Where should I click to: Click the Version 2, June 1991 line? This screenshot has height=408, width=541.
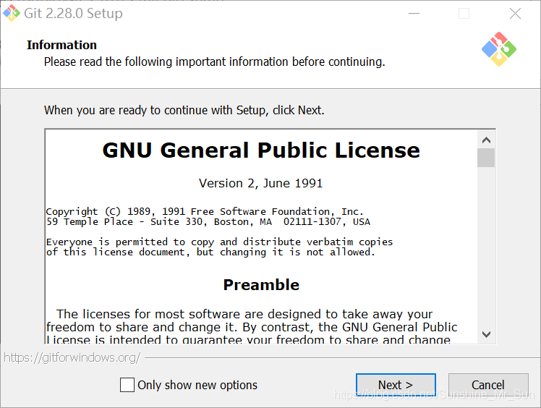pos(261,183)
